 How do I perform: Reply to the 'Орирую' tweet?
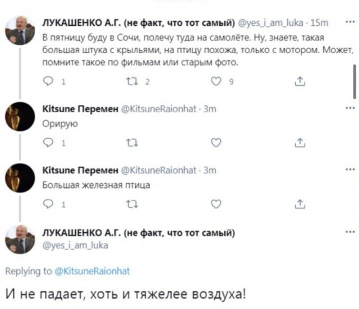tap(47, 142)
